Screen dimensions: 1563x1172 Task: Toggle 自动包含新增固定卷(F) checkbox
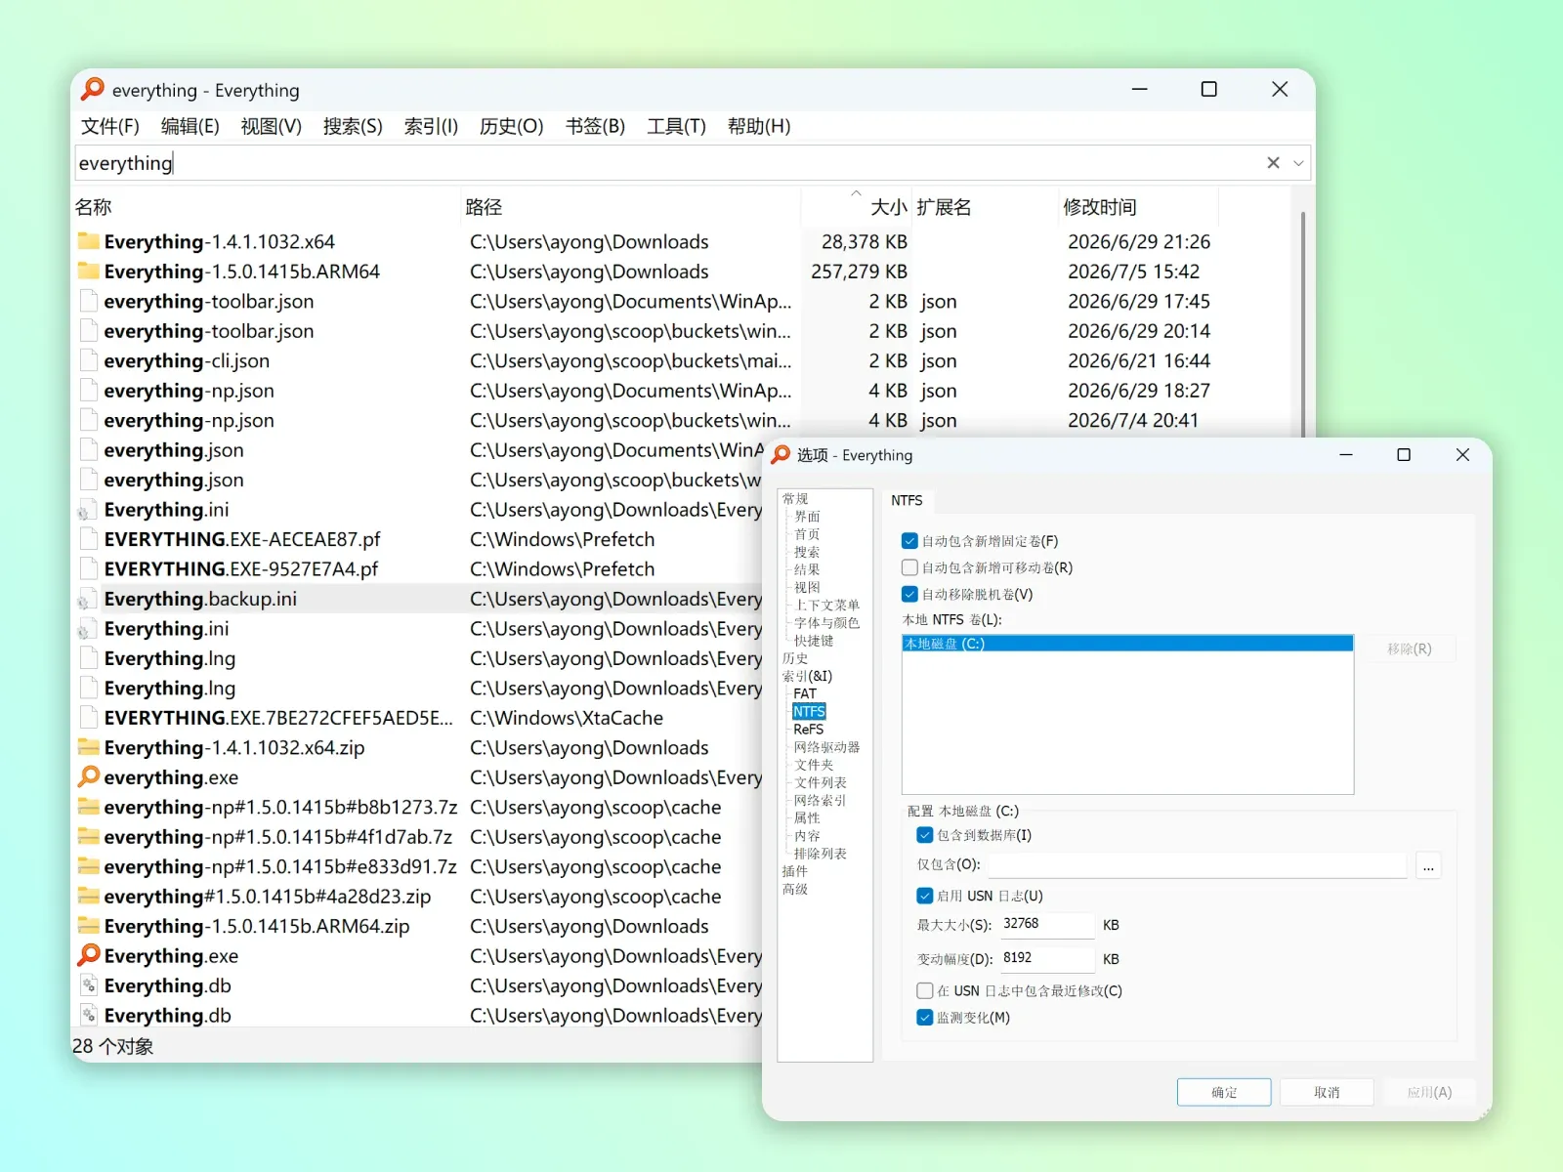click(909, 541)
